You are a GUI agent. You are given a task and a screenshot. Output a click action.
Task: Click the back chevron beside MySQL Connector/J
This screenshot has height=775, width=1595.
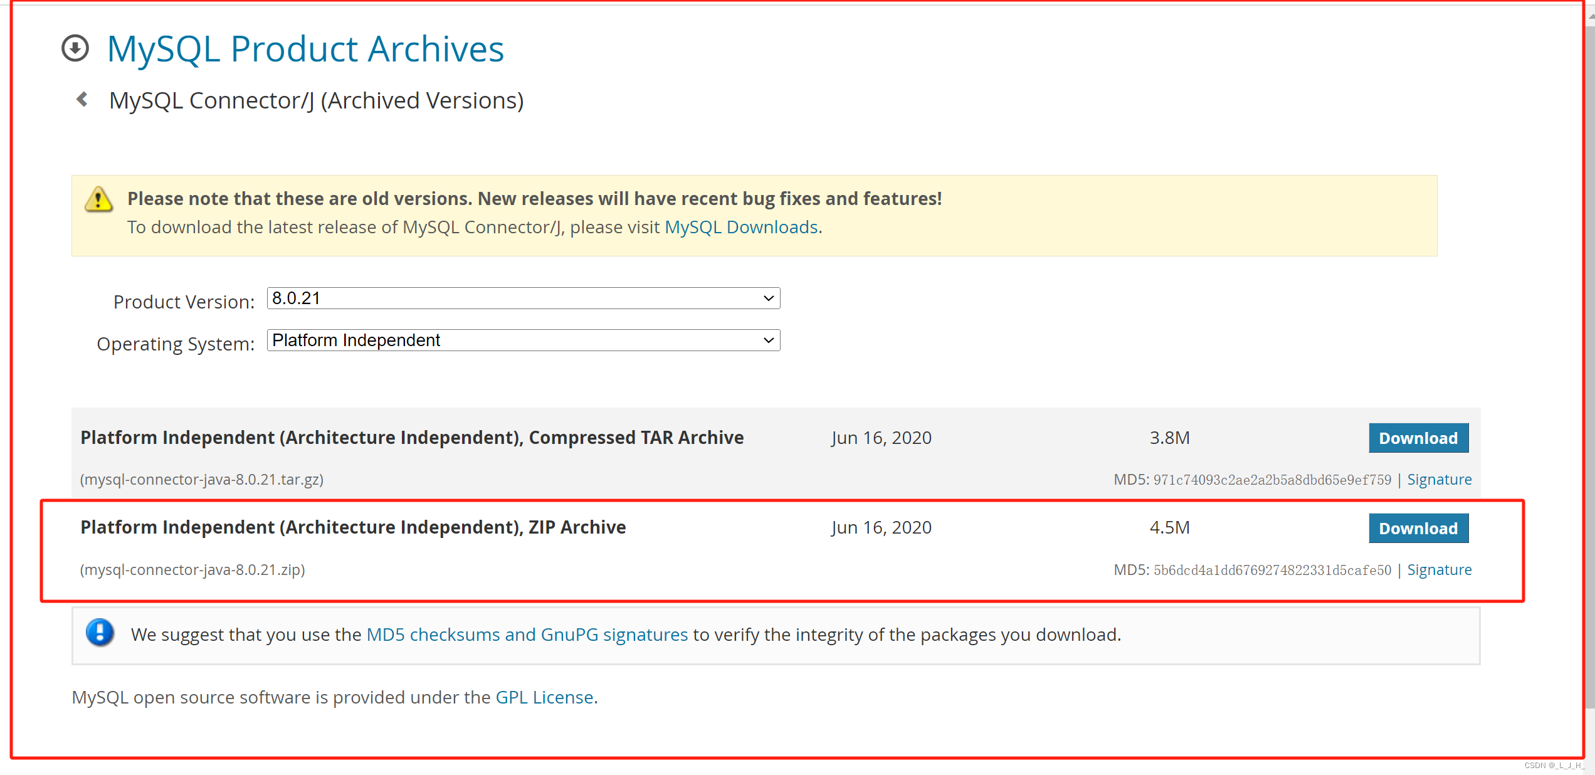pos(82,100)
